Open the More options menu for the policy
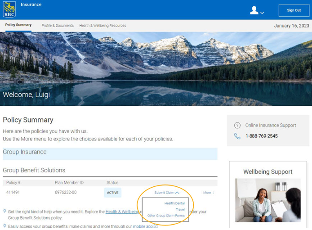The image size is (312, 230). [x=208, y=193]
